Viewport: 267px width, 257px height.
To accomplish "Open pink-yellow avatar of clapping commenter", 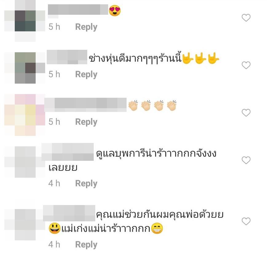I will [25, 115].
